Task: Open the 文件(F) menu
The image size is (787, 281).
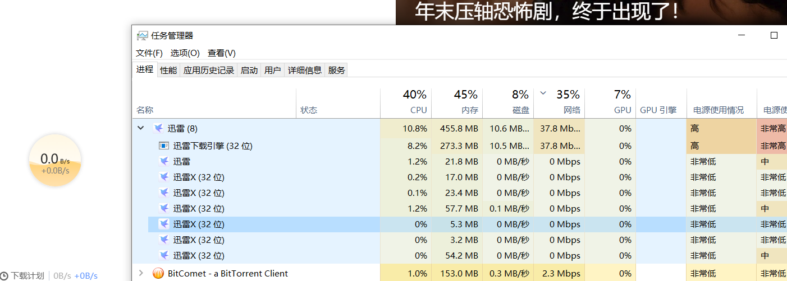Action: 149,53
